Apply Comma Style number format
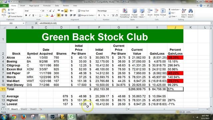Image resolution: width=213 pixels, height=120 pixels. point(108,15)
